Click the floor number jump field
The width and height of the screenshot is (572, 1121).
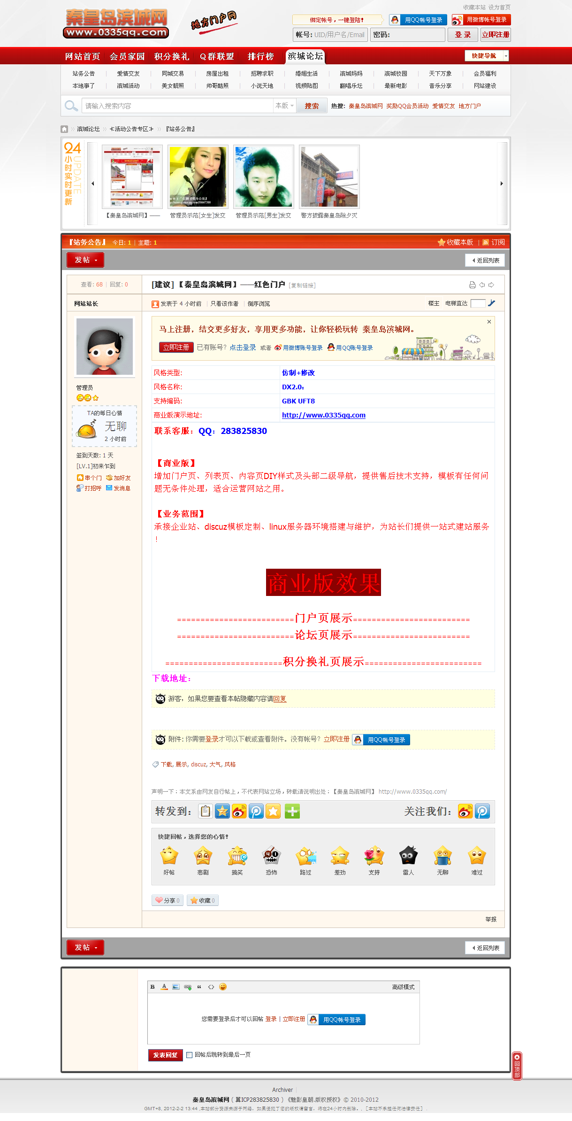478,303
